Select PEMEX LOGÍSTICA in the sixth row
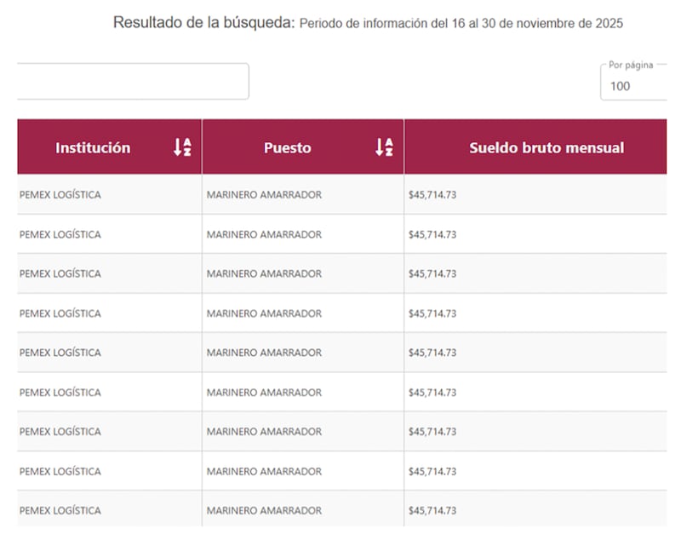The width and height of the screenshot is (681, 540). click(60, 393)
